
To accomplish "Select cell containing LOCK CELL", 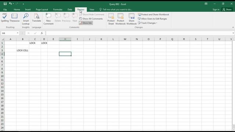I will point(23,51).
